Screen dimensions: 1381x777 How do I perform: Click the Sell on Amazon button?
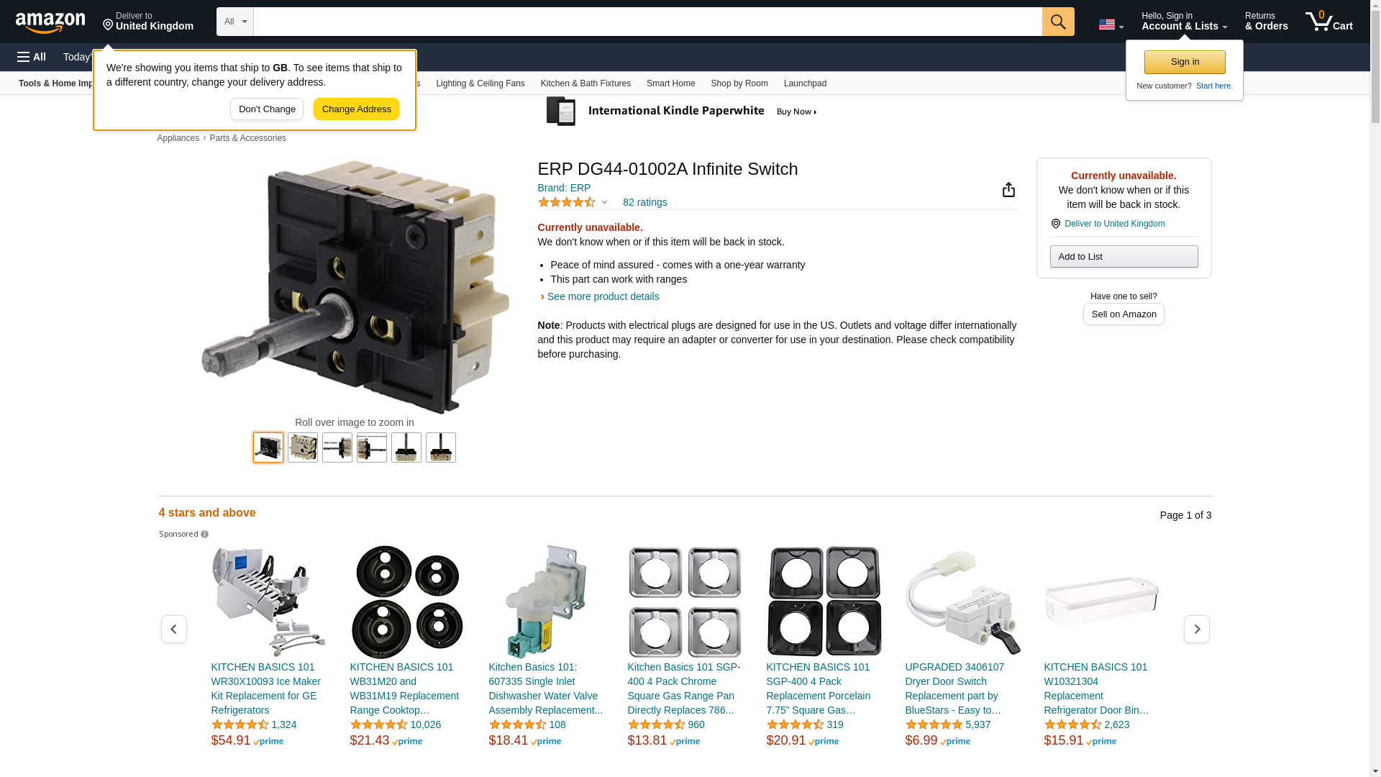(1124, 314)
